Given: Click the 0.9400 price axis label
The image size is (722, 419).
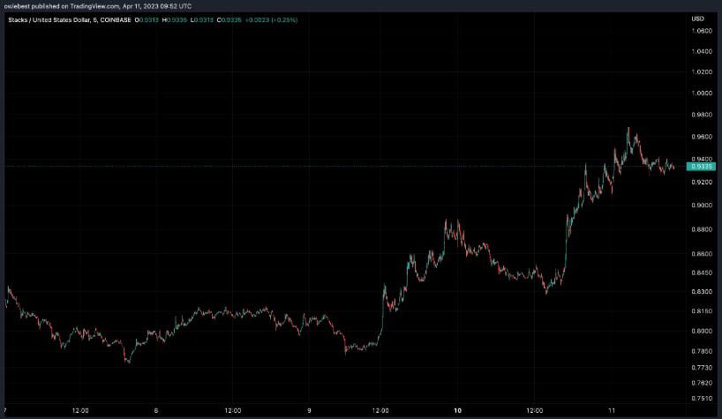Looking at the screenshot, I should (x=702, y=159).
